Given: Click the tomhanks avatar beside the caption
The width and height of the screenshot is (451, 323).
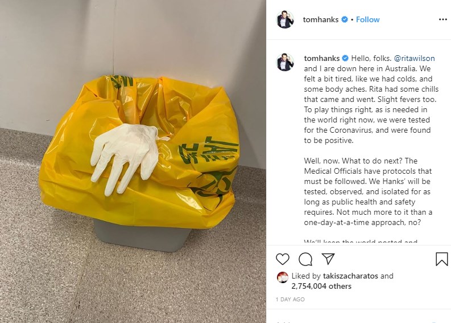Looking at the screenshot, I should pos(285,62).
